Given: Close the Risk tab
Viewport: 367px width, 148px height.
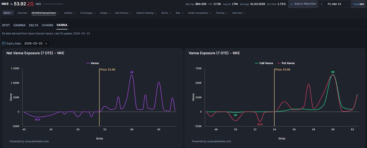Looking at the screenshot, I should coord(183,13).
